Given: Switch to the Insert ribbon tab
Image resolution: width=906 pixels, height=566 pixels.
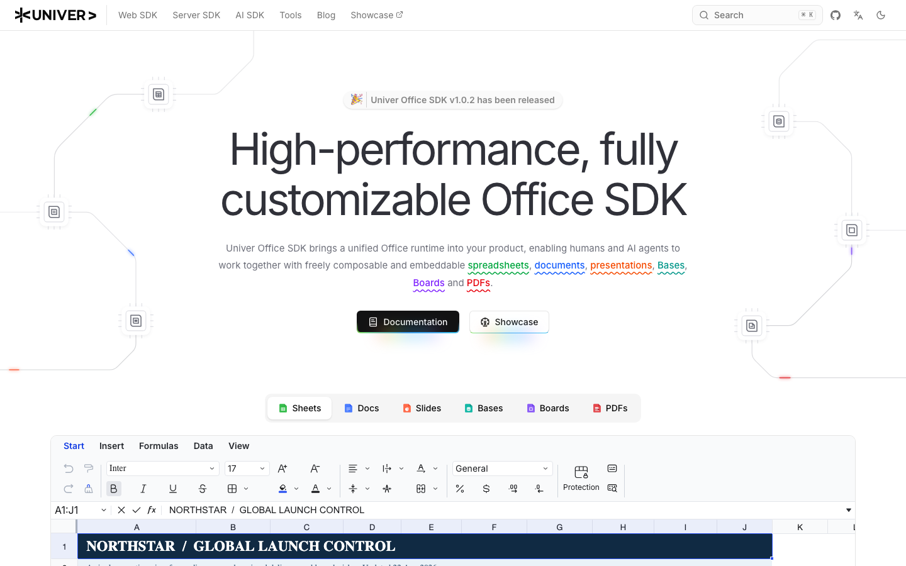Looking at the screenshot, I should [111, 446].
